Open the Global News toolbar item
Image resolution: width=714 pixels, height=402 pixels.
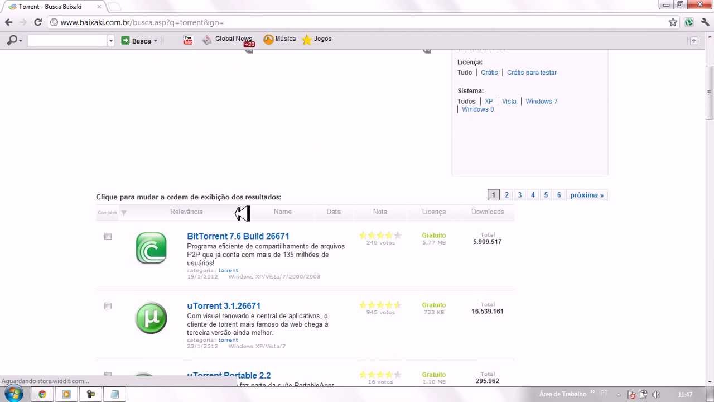228,40
